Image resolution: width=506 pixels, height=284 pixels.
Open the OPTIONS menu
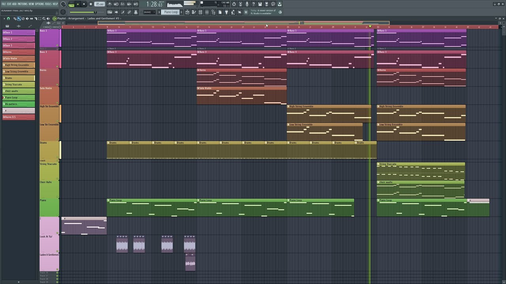tap(40, 4)
